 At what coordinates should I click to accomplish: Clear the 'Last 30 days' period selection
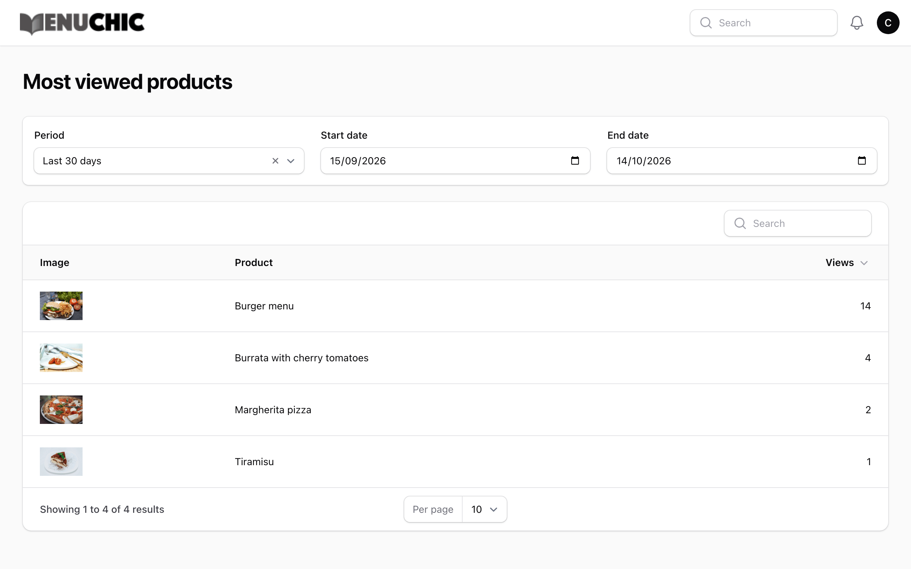point(275,161)
